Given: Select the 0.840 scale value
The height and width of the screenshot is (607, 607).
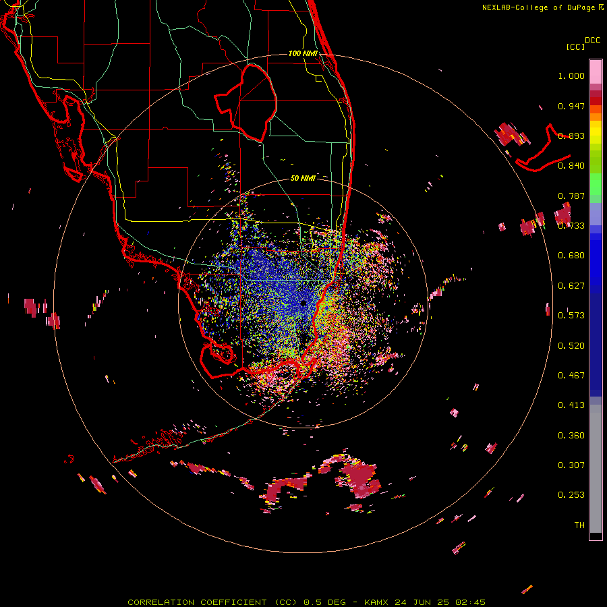Looking at the screenshot, I should (x=571, y=166).
